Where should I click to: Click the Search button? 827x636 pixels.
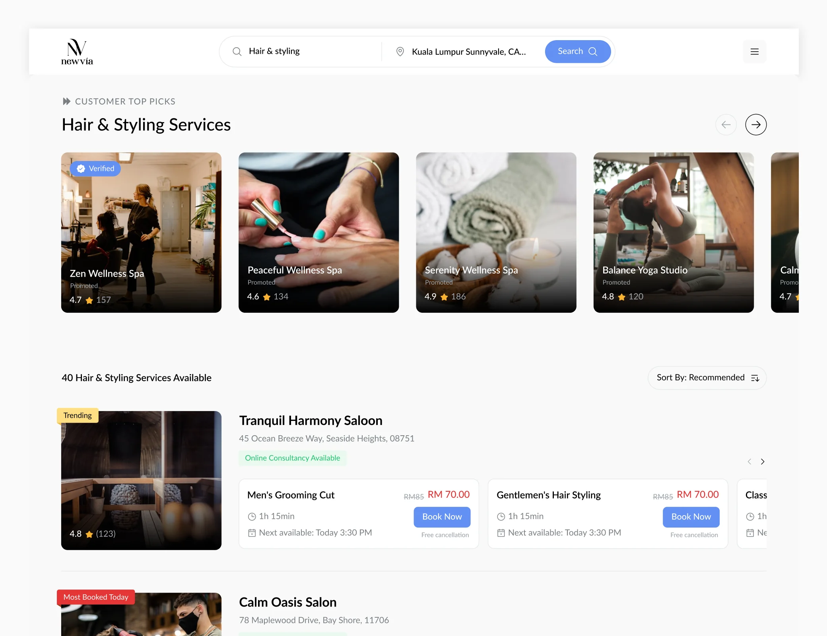[578, 52]
